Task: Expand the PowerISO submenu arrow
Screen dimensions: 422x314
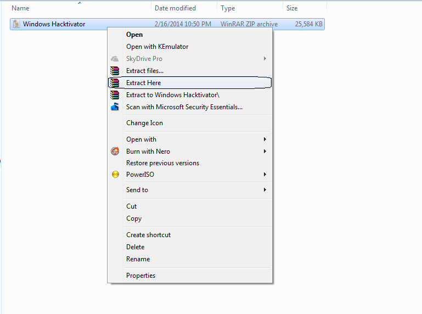Action: (x=265, y=174)
